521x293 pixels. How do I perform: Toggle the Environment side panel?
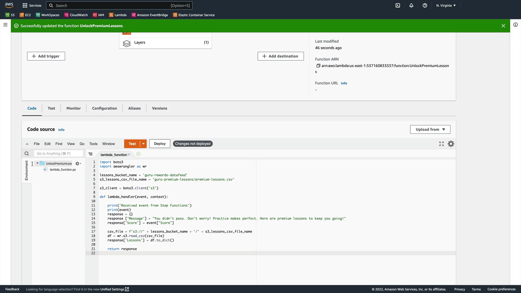26,170
